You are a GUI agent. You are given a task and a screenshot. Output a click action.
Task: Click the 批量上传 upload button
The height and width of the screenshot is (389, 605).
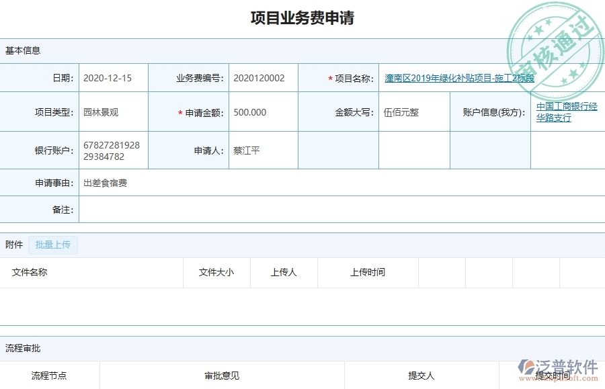54,245
